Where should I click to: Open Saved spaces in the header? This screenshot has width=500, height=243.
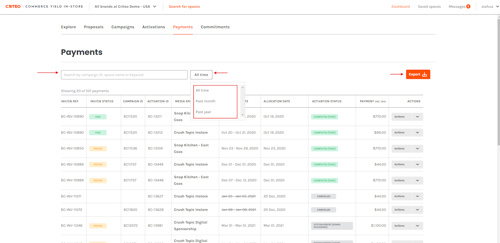(429, 7)
